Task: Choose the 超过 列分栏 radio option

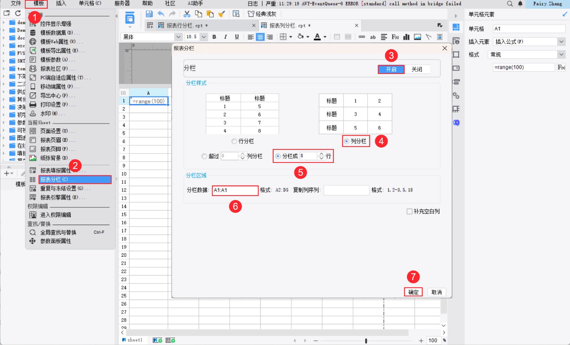Action: pos(204,156)
